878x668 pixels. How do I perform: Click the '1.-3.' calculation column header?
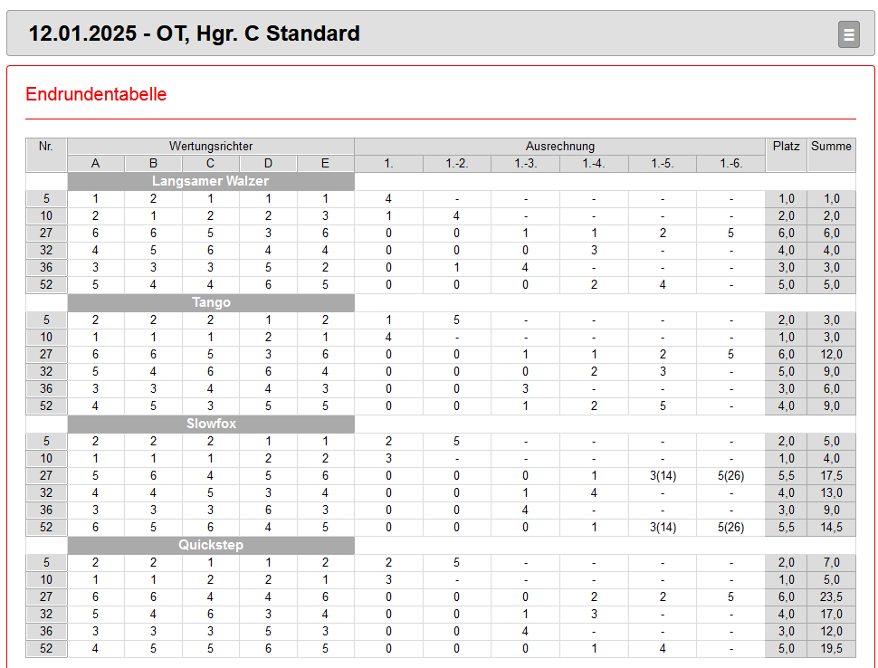[525, 164]
